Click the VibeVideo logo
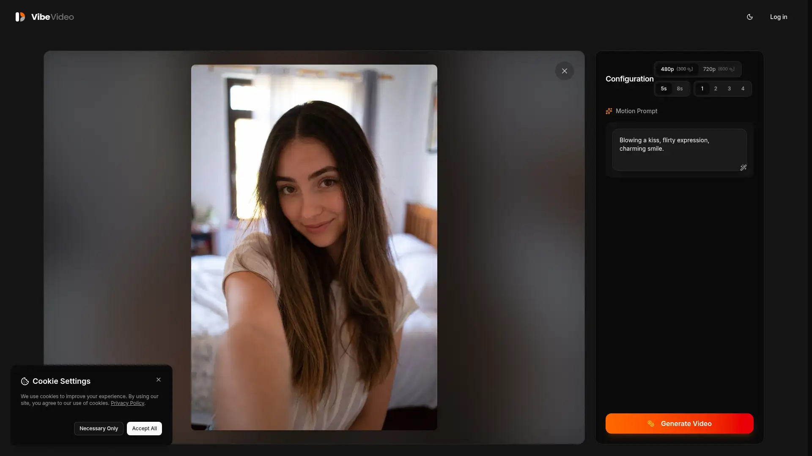 [44, 17]
